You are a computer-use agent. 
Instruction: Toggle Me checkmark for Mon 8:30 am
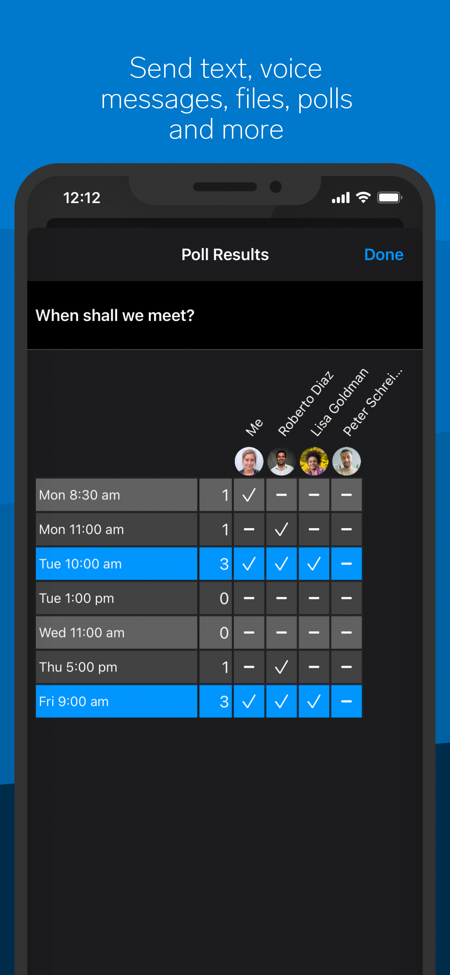point(249,495)
